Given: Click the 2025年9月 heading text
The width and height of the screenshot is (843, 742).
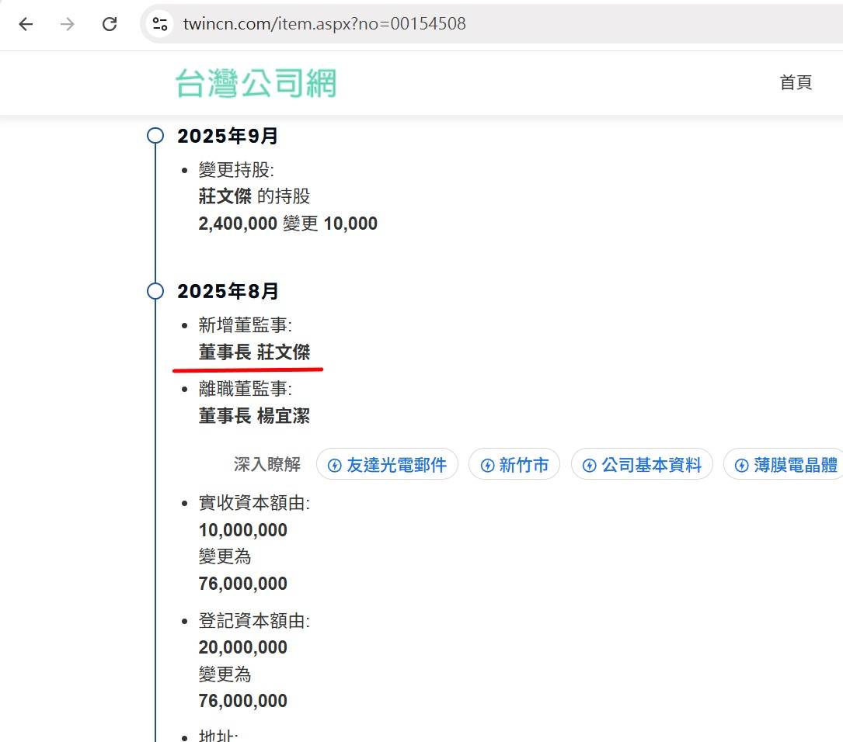Looking at the screenshot, I should 228,137.
